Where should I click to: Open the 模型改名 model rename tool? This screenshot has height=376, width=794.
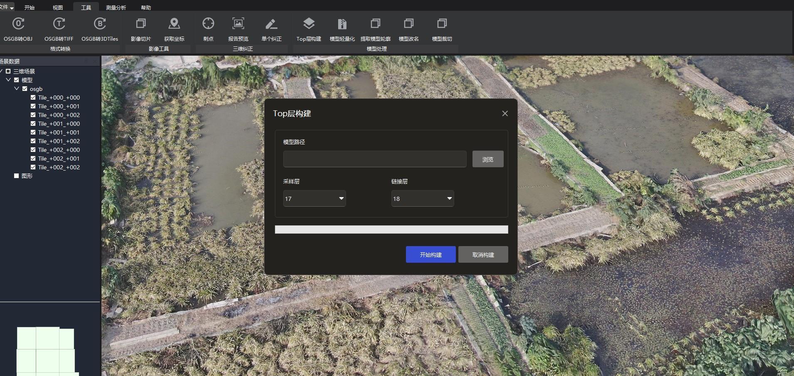(x=409, y=29)
